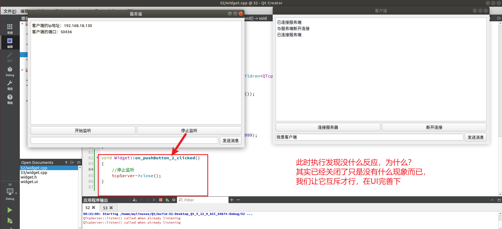Select 52/widget.cpp in Open Documents

coord(49,168)
